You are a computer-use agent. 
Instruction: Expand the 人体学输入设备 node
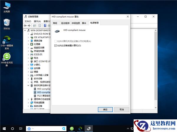coord(28,75)
